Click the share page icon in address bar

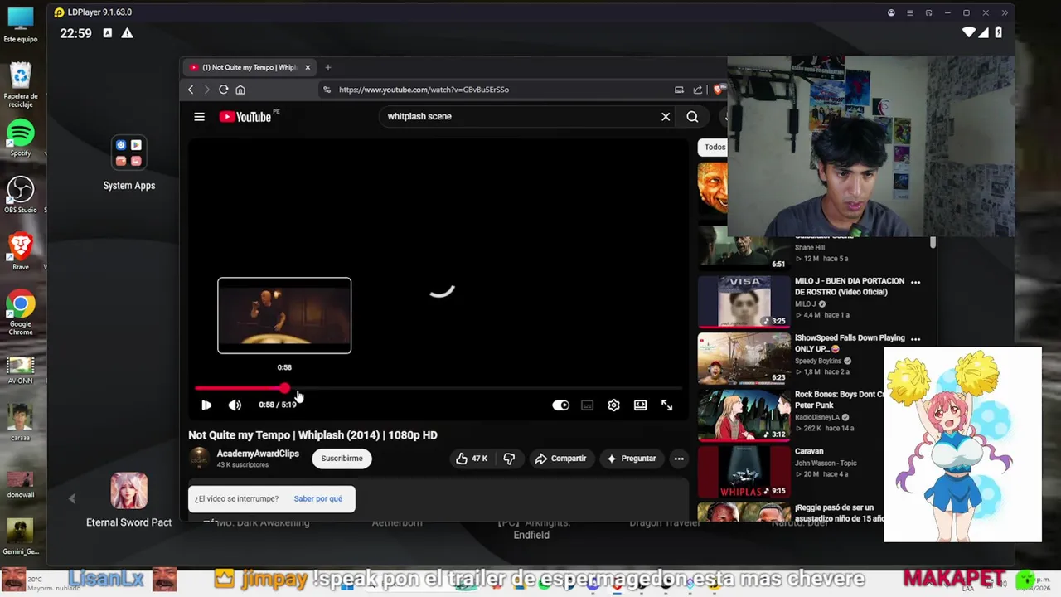(698, 90)
